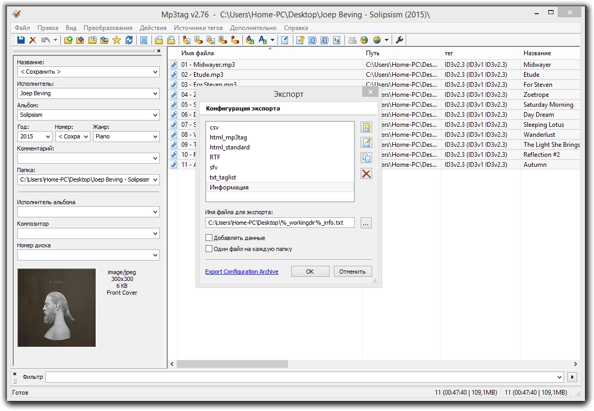Click the Undo arrow icon
594x411 pixels.
[45, 40]
